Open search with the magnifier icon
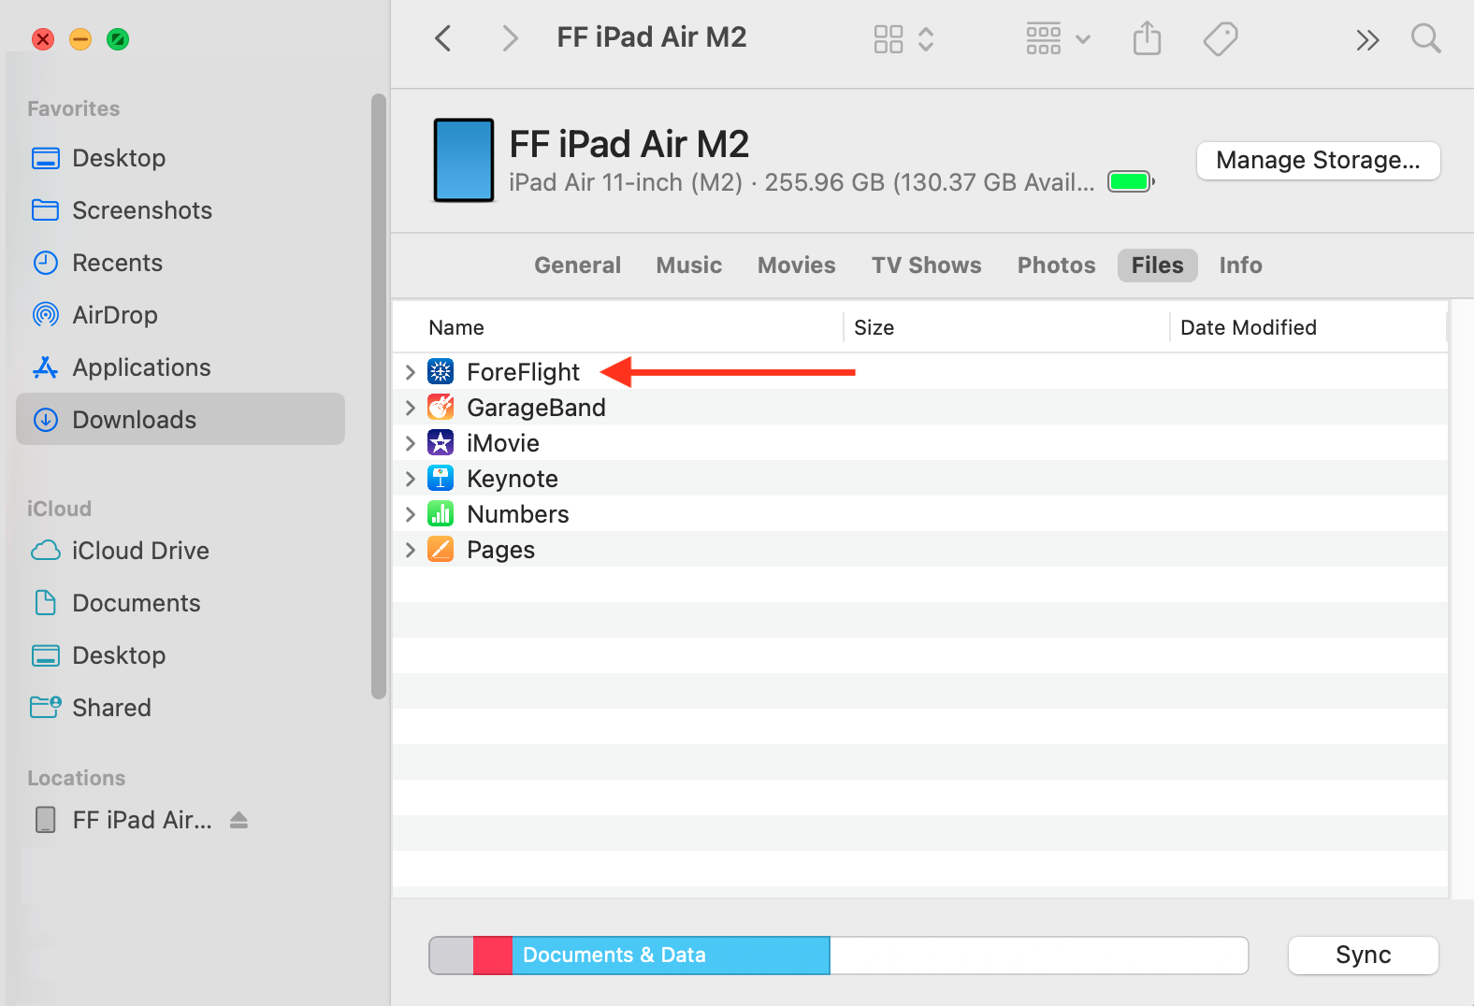This screenshot has width=1474, height=1006. 1425,38
